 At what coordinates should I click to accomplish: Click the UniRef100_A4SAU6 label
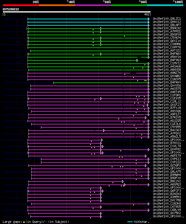point(167,67)
